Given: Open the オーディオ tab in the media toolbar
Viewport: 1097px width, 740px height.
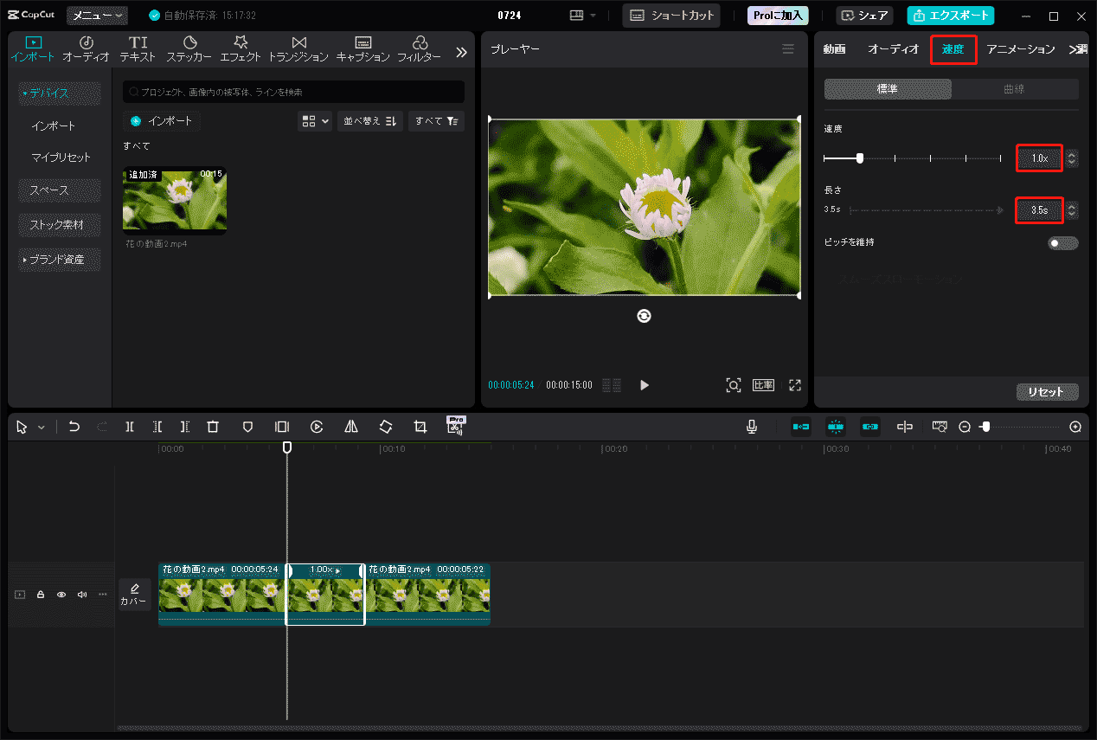Looking at the screenshot, I should coord(86,49).
